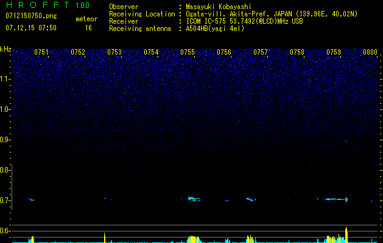Click the tallest yellow power spike near 0759
This screenshot has width=383, height=243.
click(346, 234)
